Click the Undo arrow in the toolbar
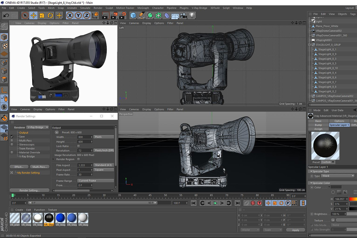Viewport: 357px width, 238px height. (6, 15)
